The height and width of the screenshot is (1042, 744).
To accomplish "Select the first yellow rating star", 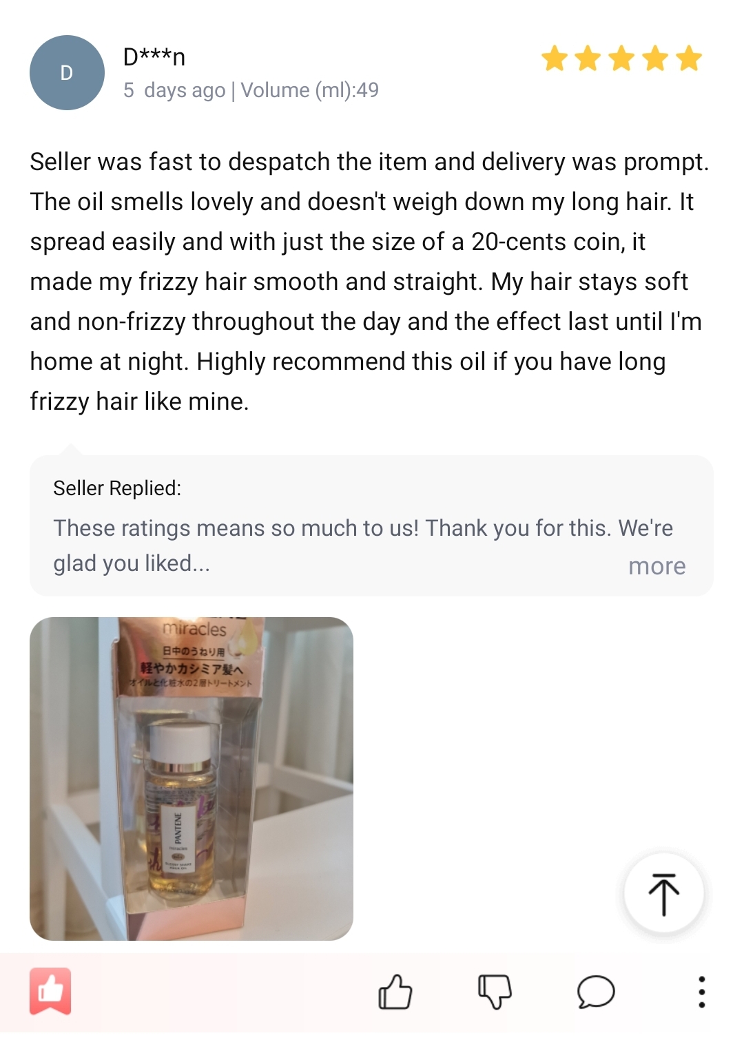I will click(555, 59).
